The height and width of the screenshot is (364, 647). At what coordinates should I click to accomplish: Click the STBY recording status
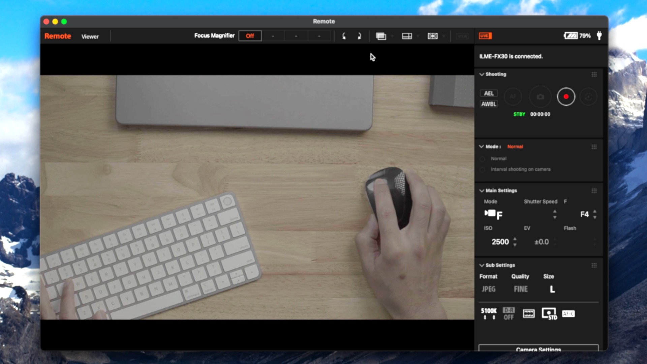tap(519, 114)
